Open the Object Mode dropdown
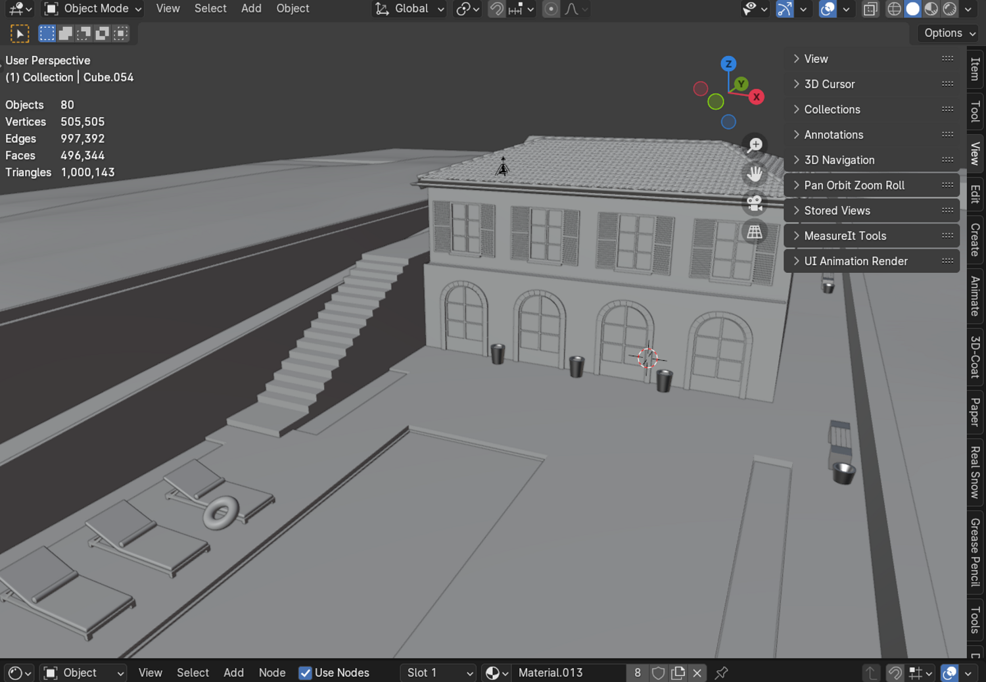 [93, 9]
